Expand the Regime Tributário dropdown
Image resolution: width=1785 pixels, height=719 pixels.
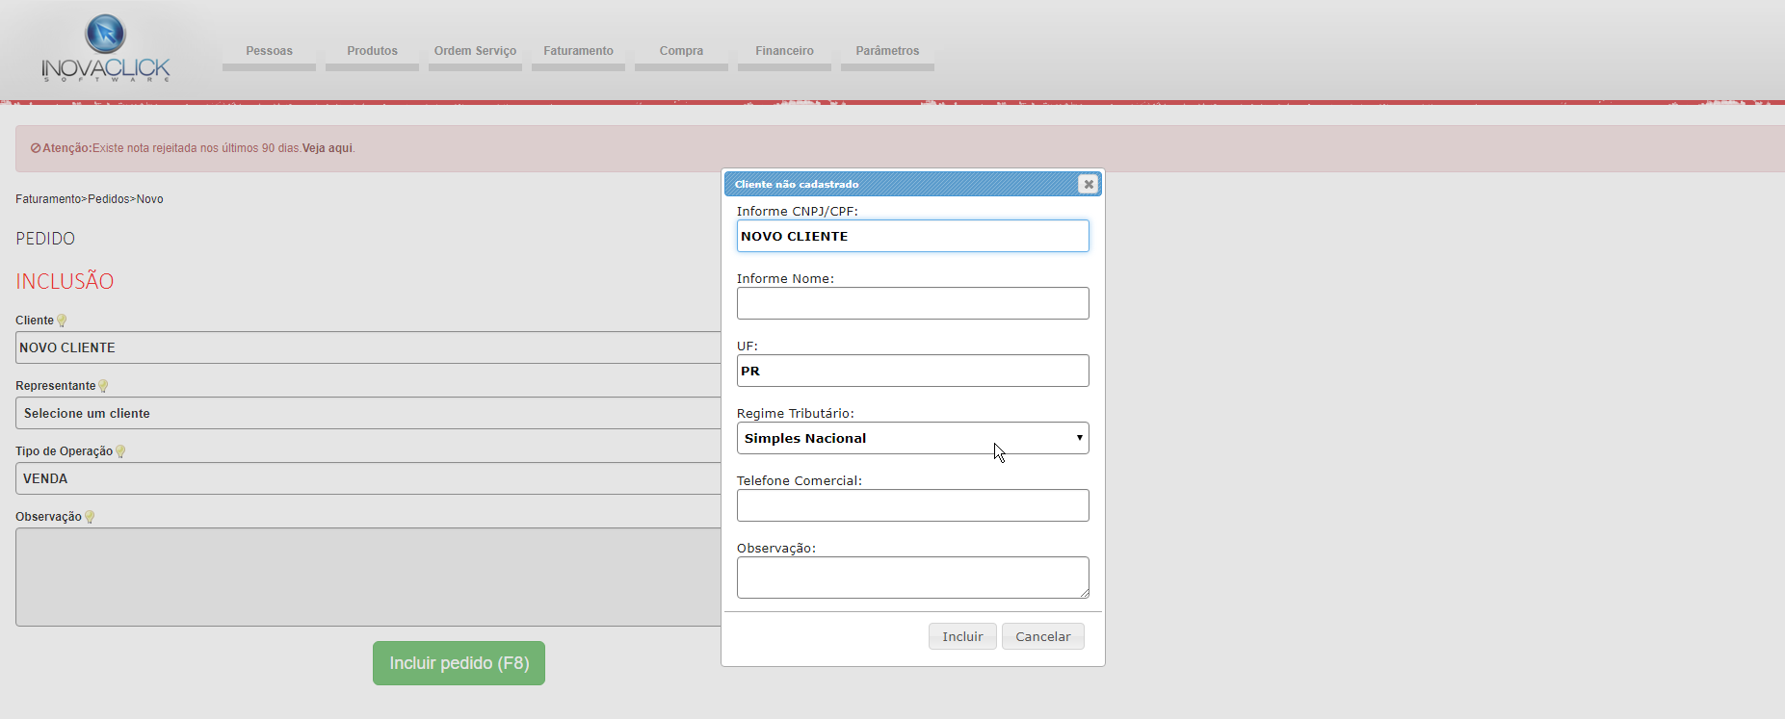(911, 438)
